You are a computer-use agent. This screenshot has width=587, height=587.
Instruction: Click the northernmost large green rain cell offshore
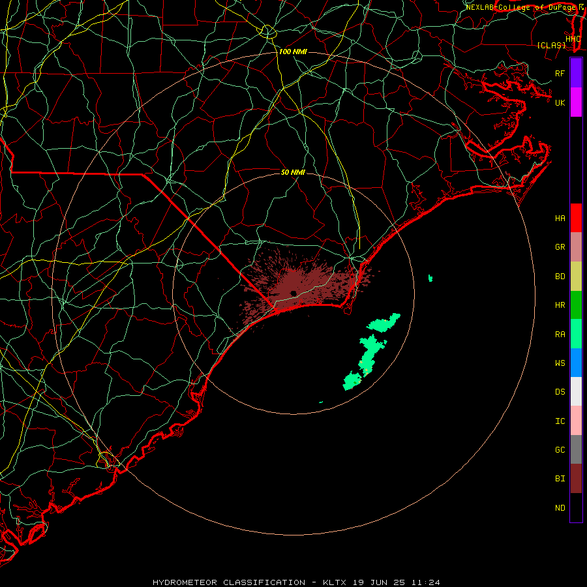(x=384, y=323)
